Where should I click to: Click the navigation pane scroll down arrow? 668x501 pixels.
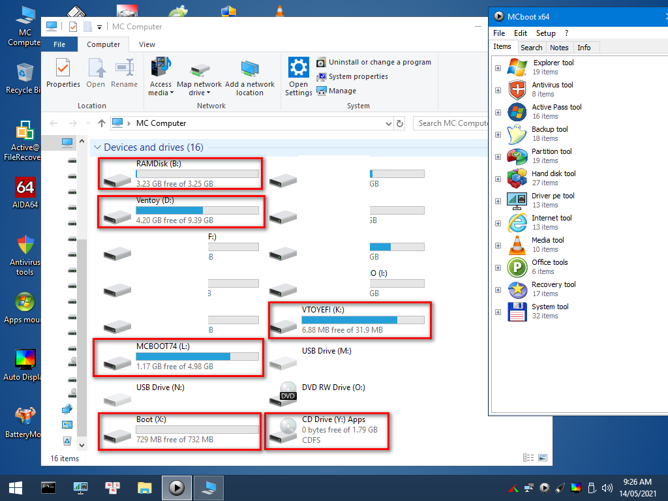tap(82, 445)
